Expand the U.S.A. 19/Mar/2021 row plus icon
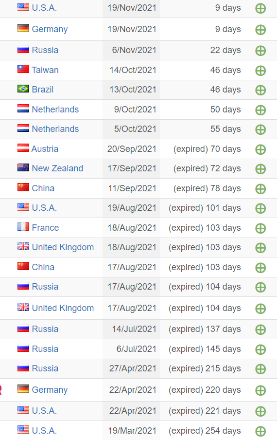 [260, 431]
